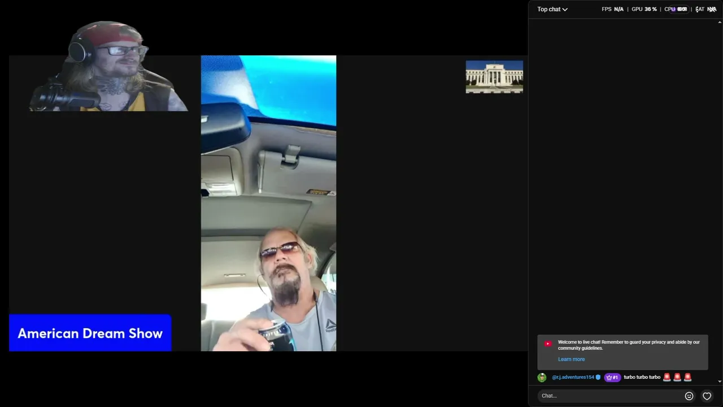Click the purple #1 crown badge
This screenshot has height=407, width=723.
[612, 377]
